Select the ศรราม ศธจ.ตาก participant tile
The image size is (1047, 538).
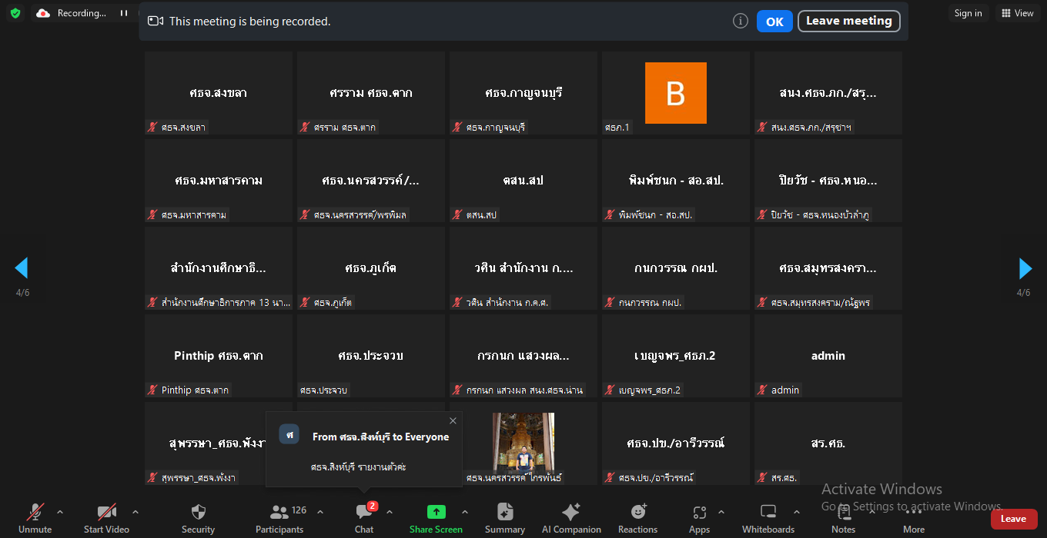click(371, 93)
